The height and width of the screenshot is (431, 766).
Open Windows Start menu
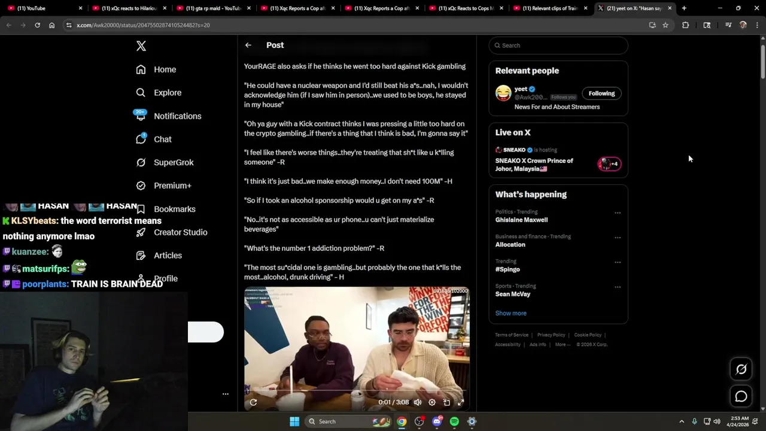click(294, 421)
